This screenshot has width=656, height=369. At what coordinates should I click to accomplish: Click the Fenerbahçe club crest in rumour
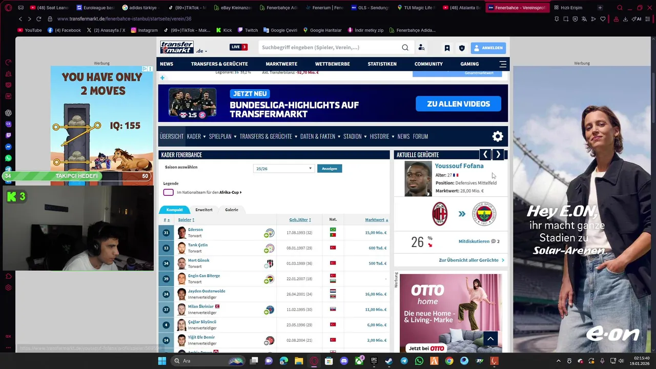484,214
